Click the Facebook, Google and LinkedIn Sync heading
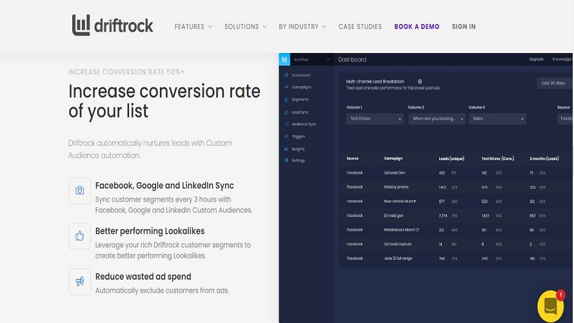The height and width of the screenshot is (323, 574). pyautogui.click(x=164, y=185)
